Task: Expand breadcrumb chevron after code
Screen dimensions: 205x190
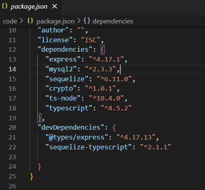Action: click(x=21, y=21)
